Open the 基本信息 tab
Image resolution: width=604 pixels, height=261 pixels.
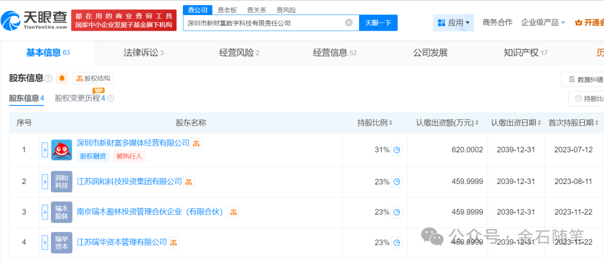tap(48, 52)
